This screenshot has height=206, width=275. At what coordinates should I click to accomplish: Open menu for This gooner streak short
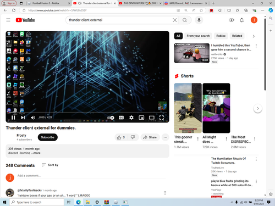[197, 139]
